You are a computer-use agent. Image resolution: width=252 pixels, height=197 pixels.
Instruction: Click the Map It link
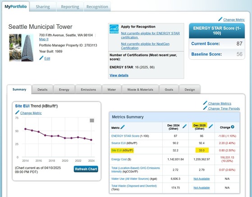click(x=44, y=39)
